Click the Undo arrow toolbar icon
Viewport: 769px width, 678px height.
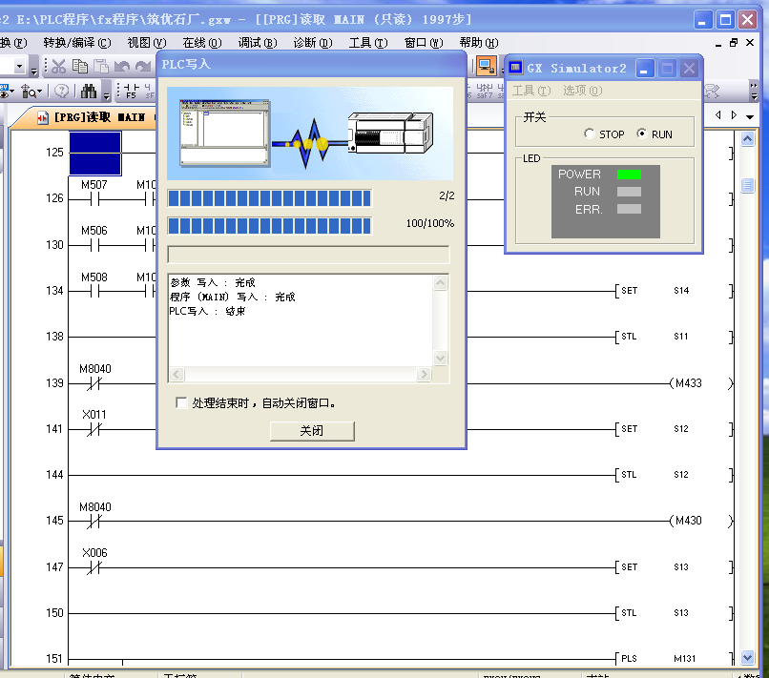122,66
